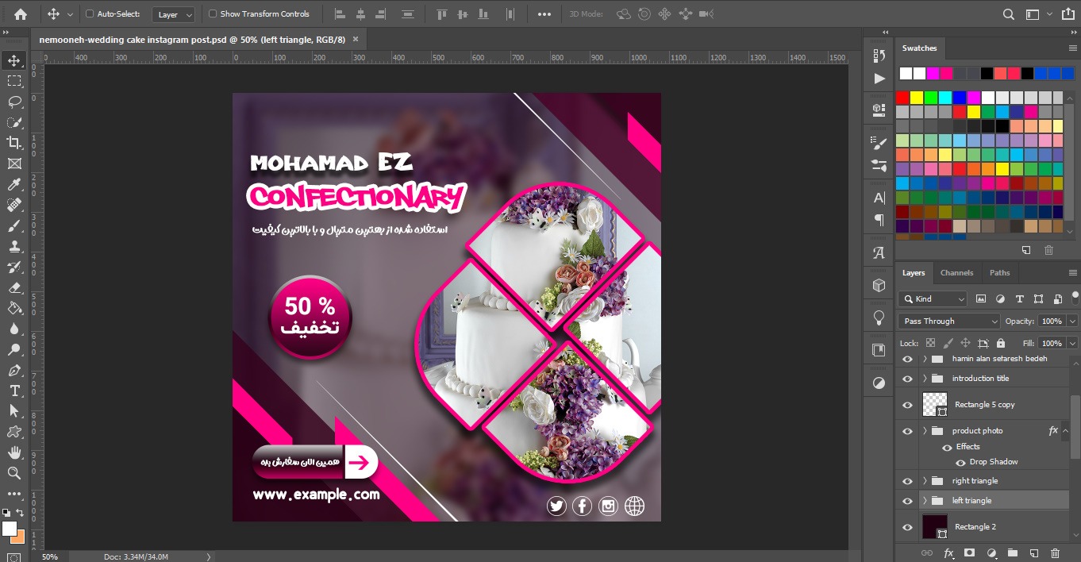Click the align left edges icon
This screenshot has width=1081, height=562.
coord(340,14)
